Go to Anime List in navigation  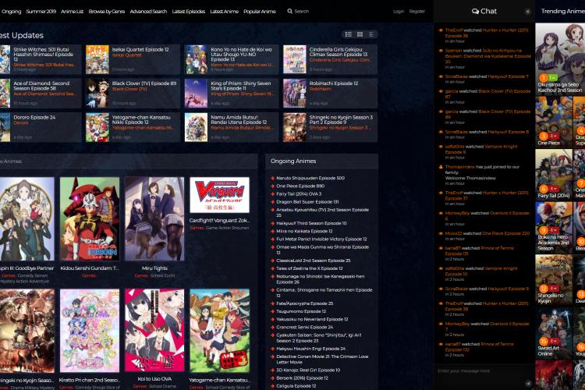tap(72, 12)
